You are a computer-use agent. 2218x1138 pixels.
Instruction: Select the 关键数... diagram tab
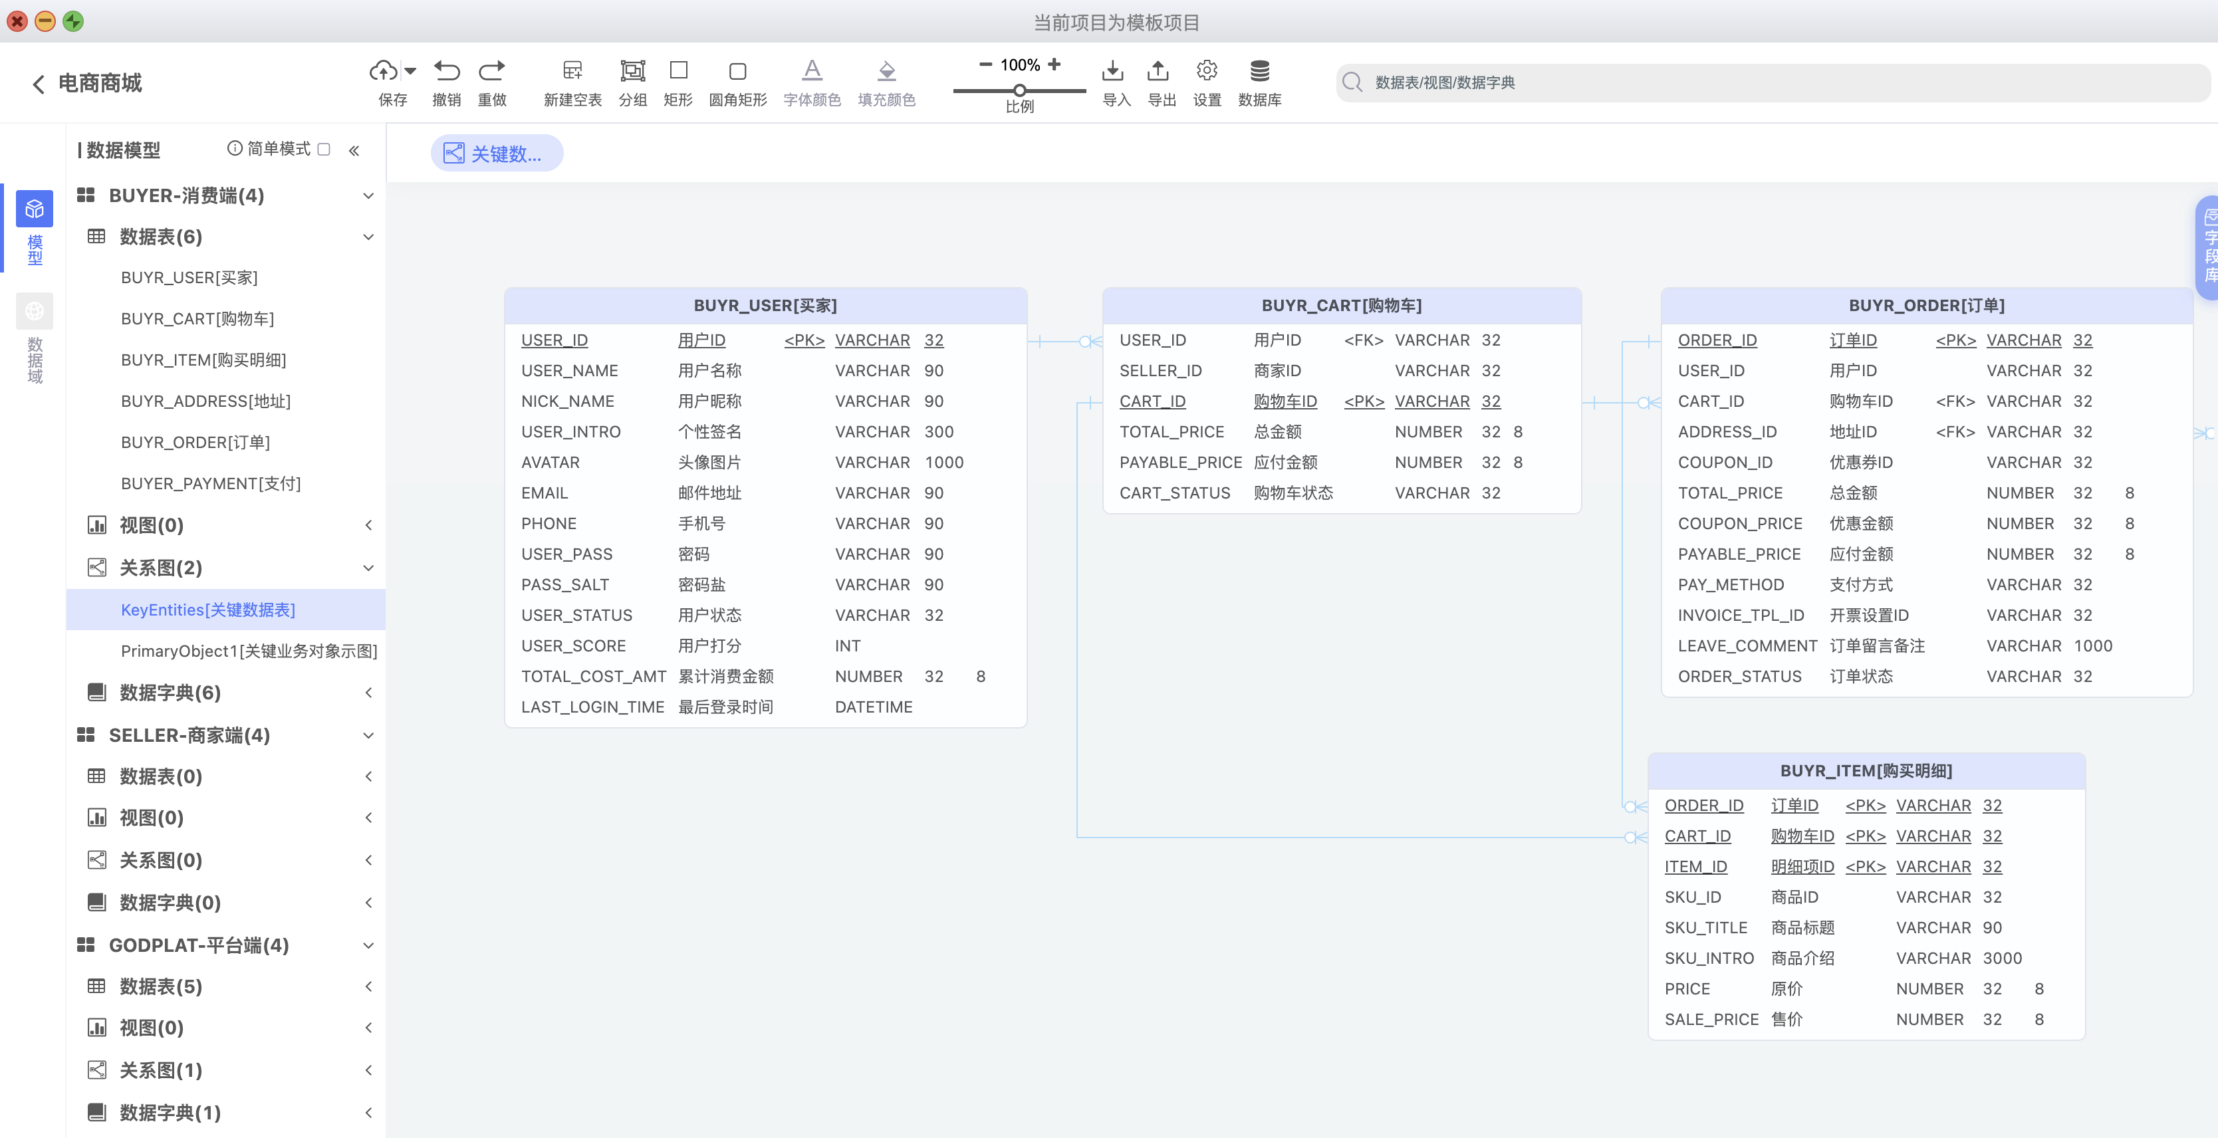coord(497,154)
